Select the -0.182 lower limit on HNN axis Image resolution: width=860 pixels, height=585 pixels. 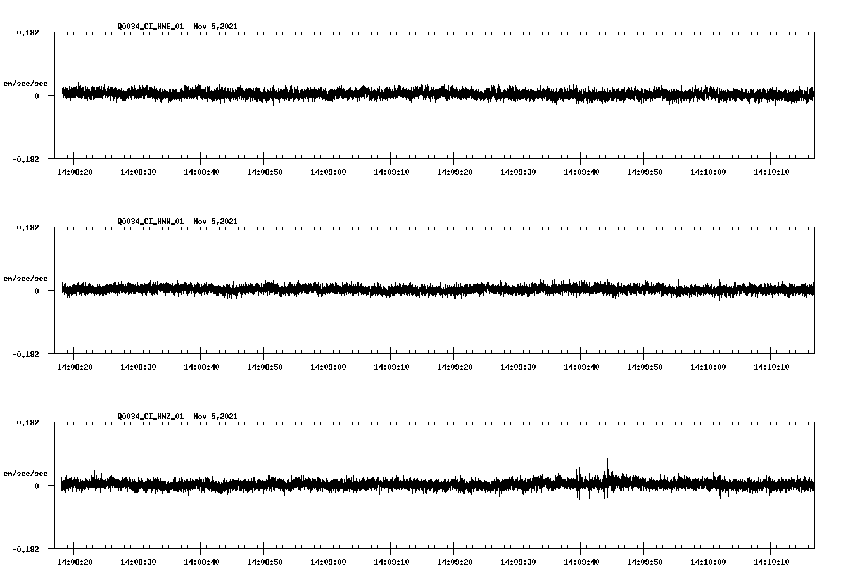click(25, 354)
